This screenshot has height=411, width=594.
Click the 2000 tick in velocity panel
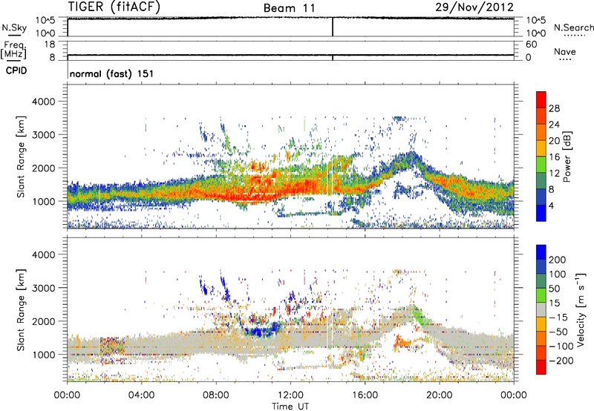point(43,321)
